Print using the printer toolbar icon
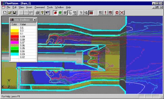164x99 pixels. point(37,13)
